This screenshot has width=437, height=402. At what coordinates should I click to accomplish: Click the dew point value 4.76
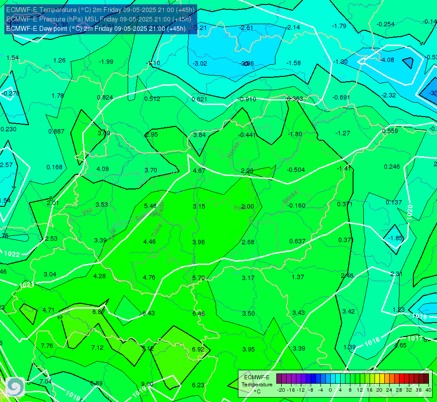click(x=149, y=277)
